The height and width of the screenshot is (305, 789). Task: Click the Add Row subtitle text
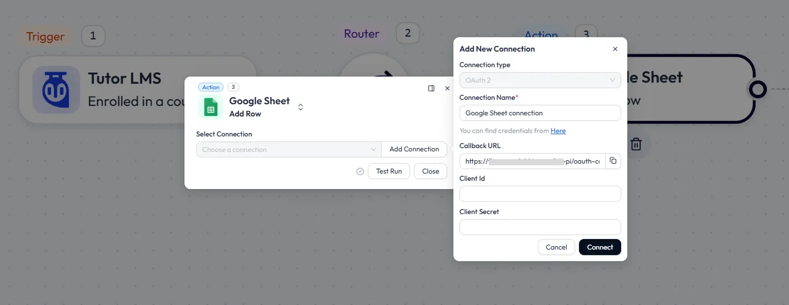click(245, 114)
